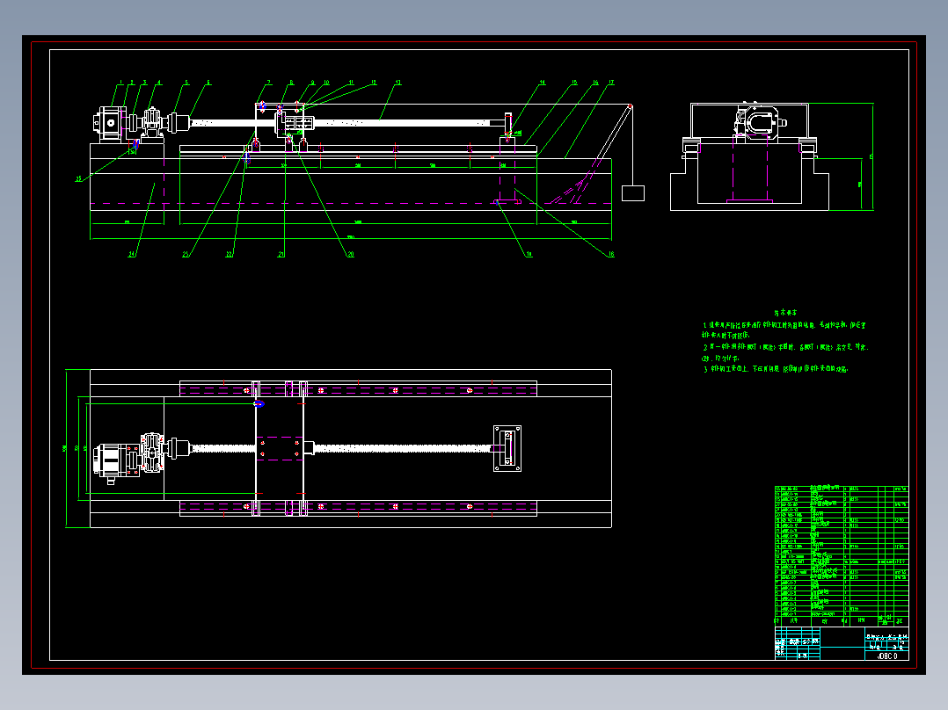Screen dimensions: 948x710
Task: Click callout number 19 below the support bracket
Action: [529, 255]
